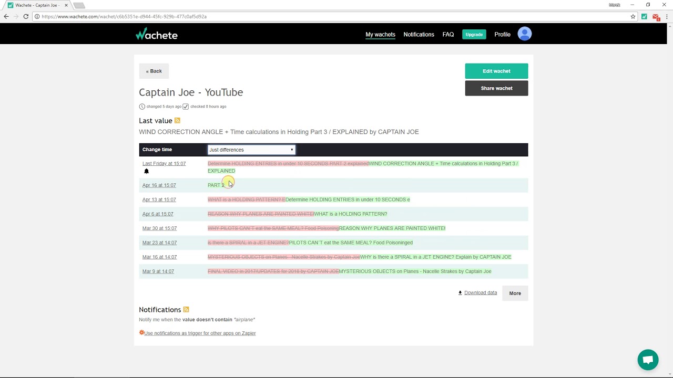The image size is (673, 378).
Task: Open the Just differences dropdown
Action: tap(251, 150)
